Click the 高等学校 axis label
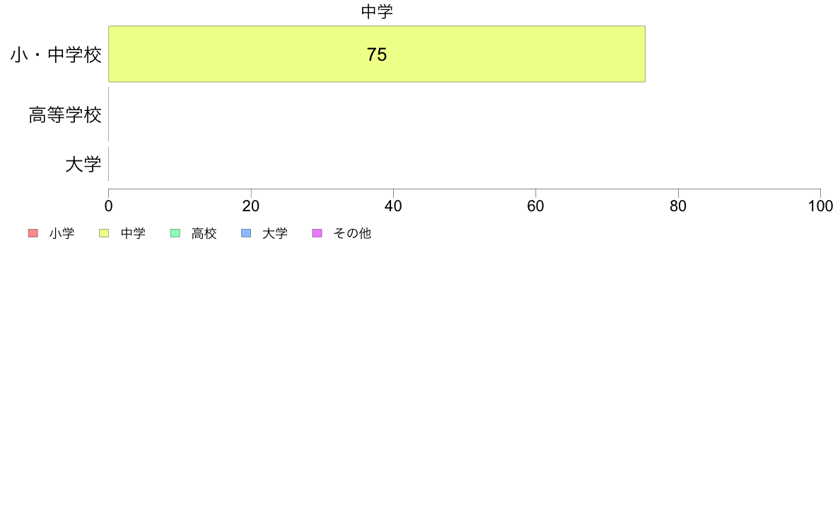This screenshot has width=840, height=520. coord(65,114)
